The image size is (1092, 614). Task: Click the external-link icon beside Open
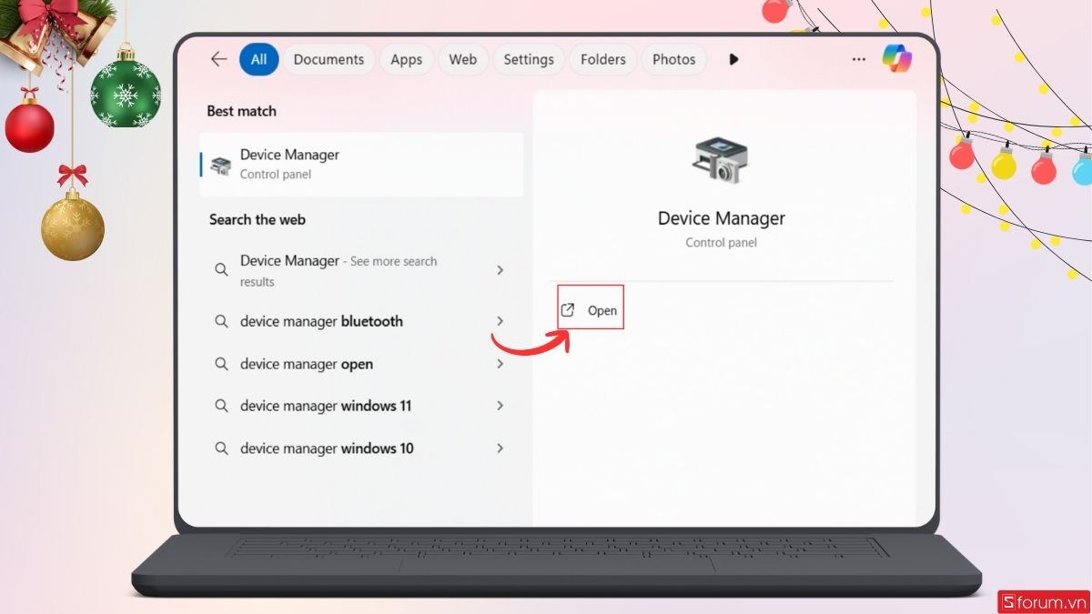coord(569,309)
